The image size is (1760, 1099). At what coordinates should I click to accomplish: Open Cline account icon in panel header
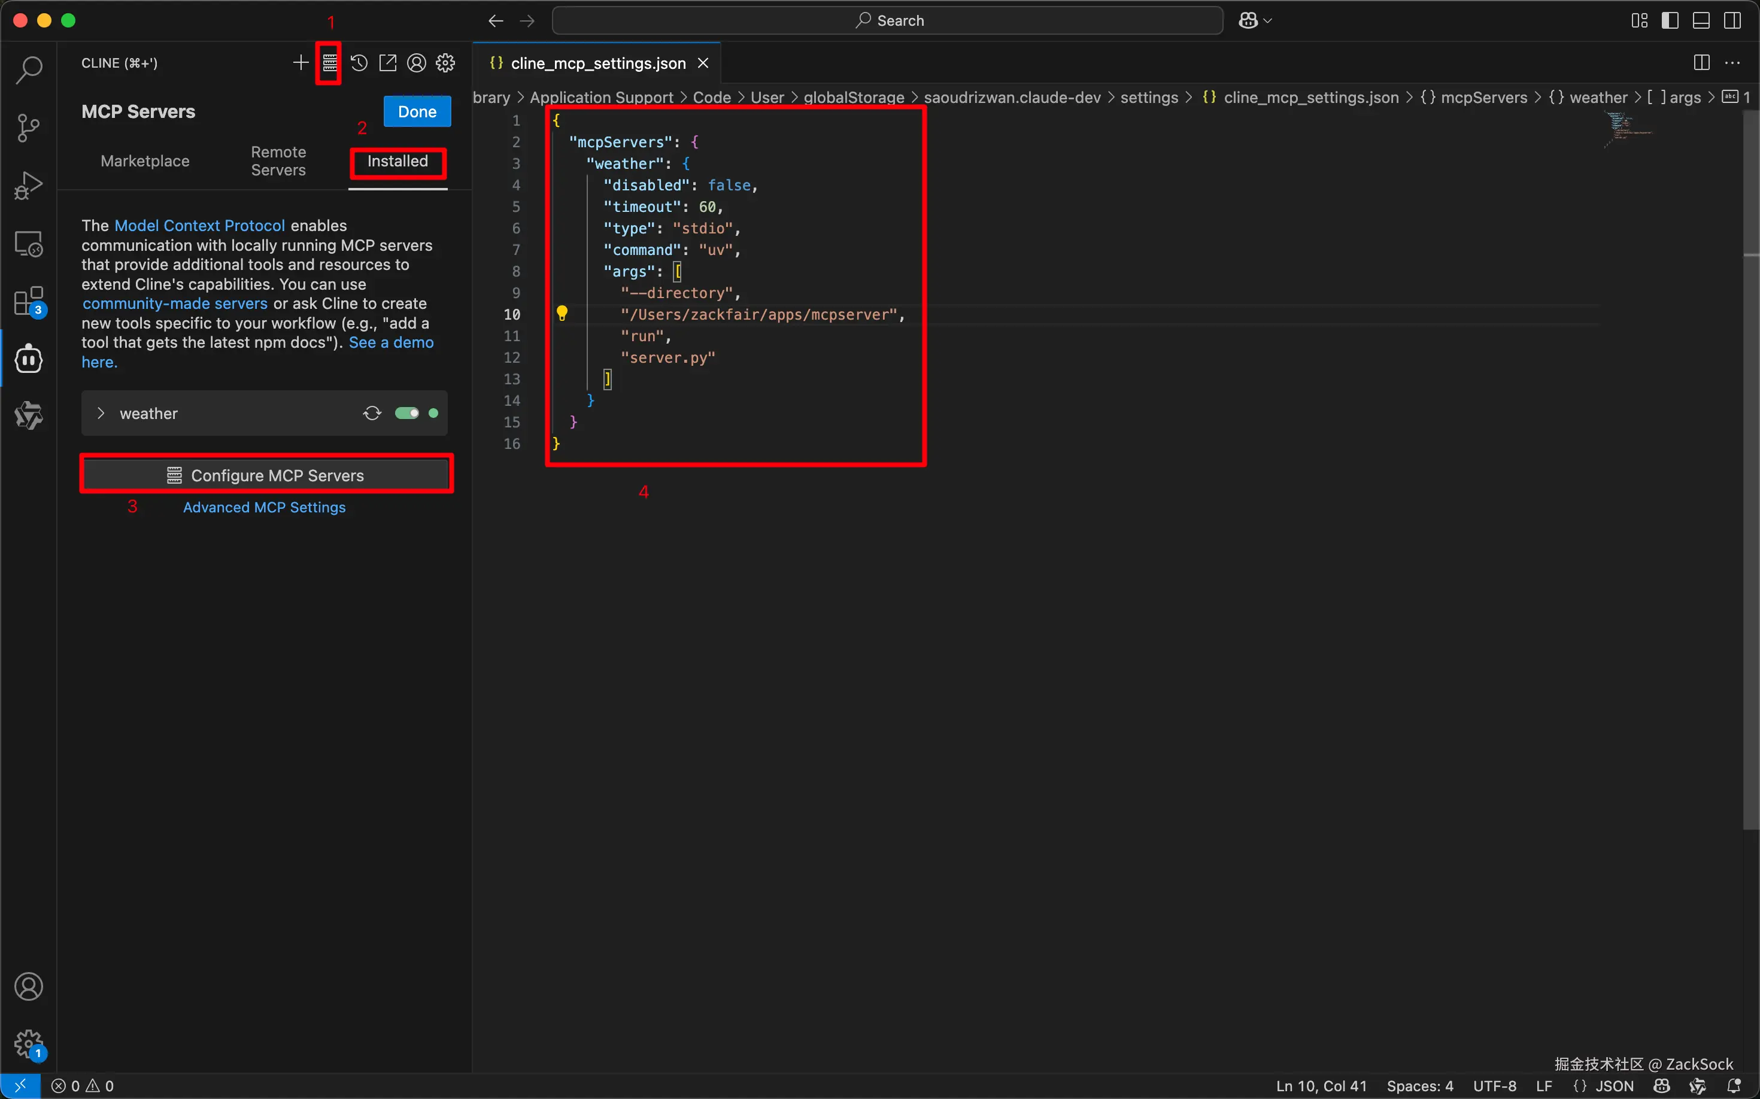coord(417,63)
